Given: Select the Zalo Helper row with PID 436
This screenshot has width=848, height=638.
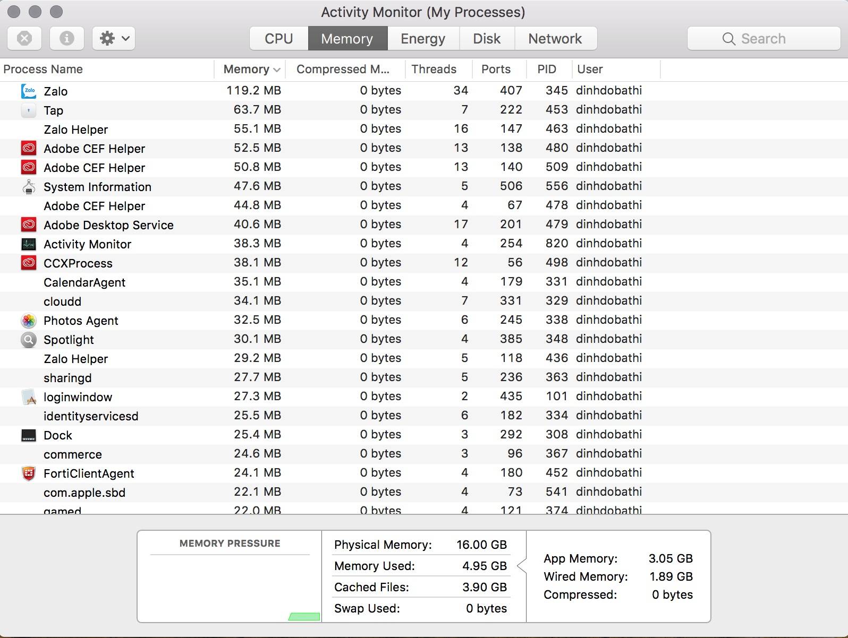Looking at the screenshot, I should pos(424,358).
